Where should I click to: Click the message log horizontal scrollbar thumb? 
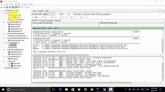point(82,83)
